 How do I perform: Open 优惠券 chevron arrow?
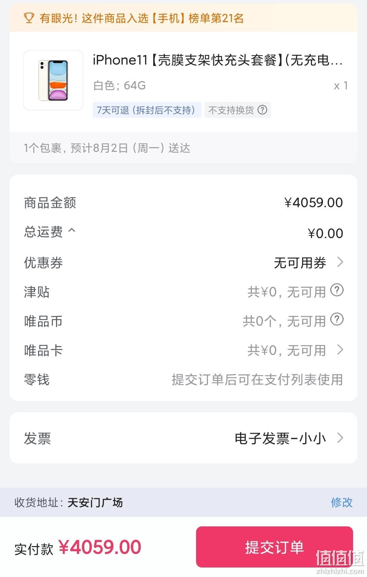[x=340, y=262]
